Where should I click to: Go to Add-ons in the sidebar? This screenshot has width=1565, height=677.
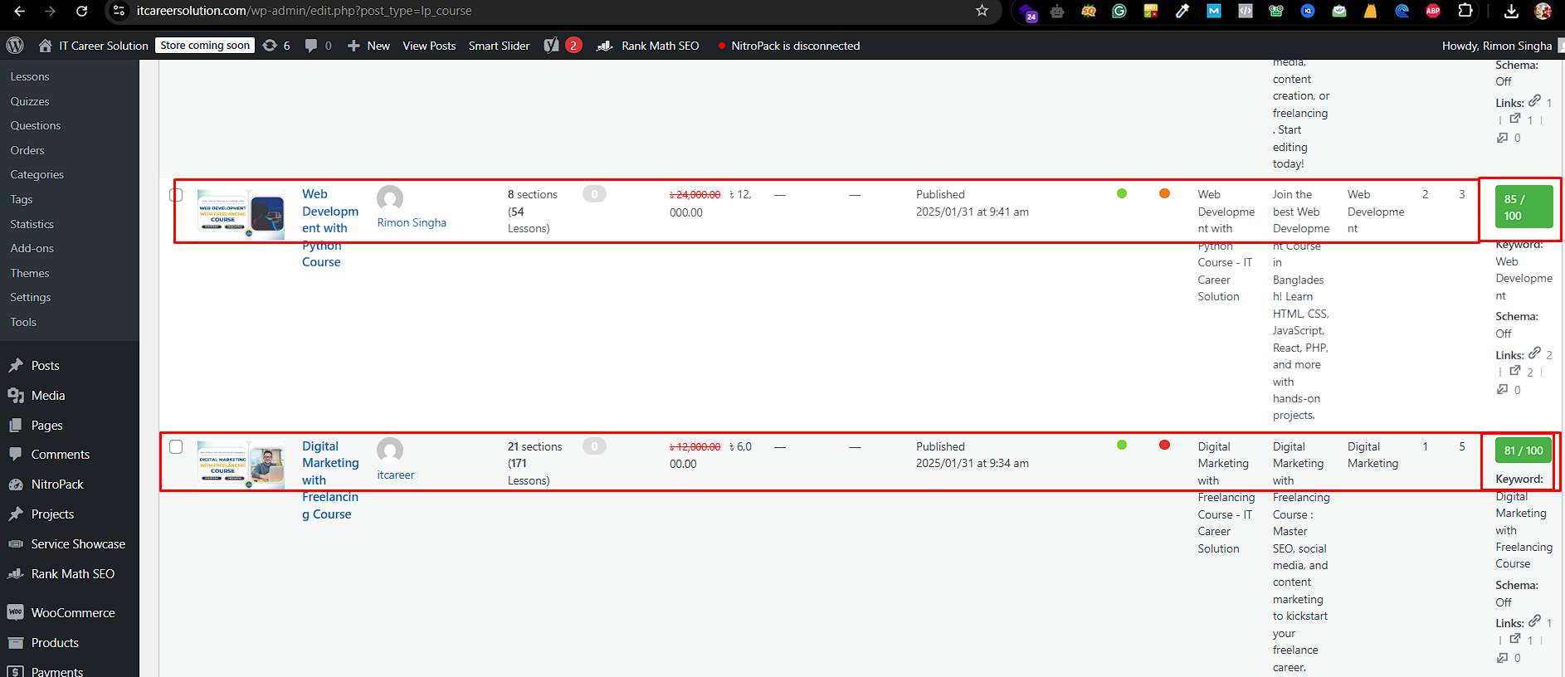(32, 248)
